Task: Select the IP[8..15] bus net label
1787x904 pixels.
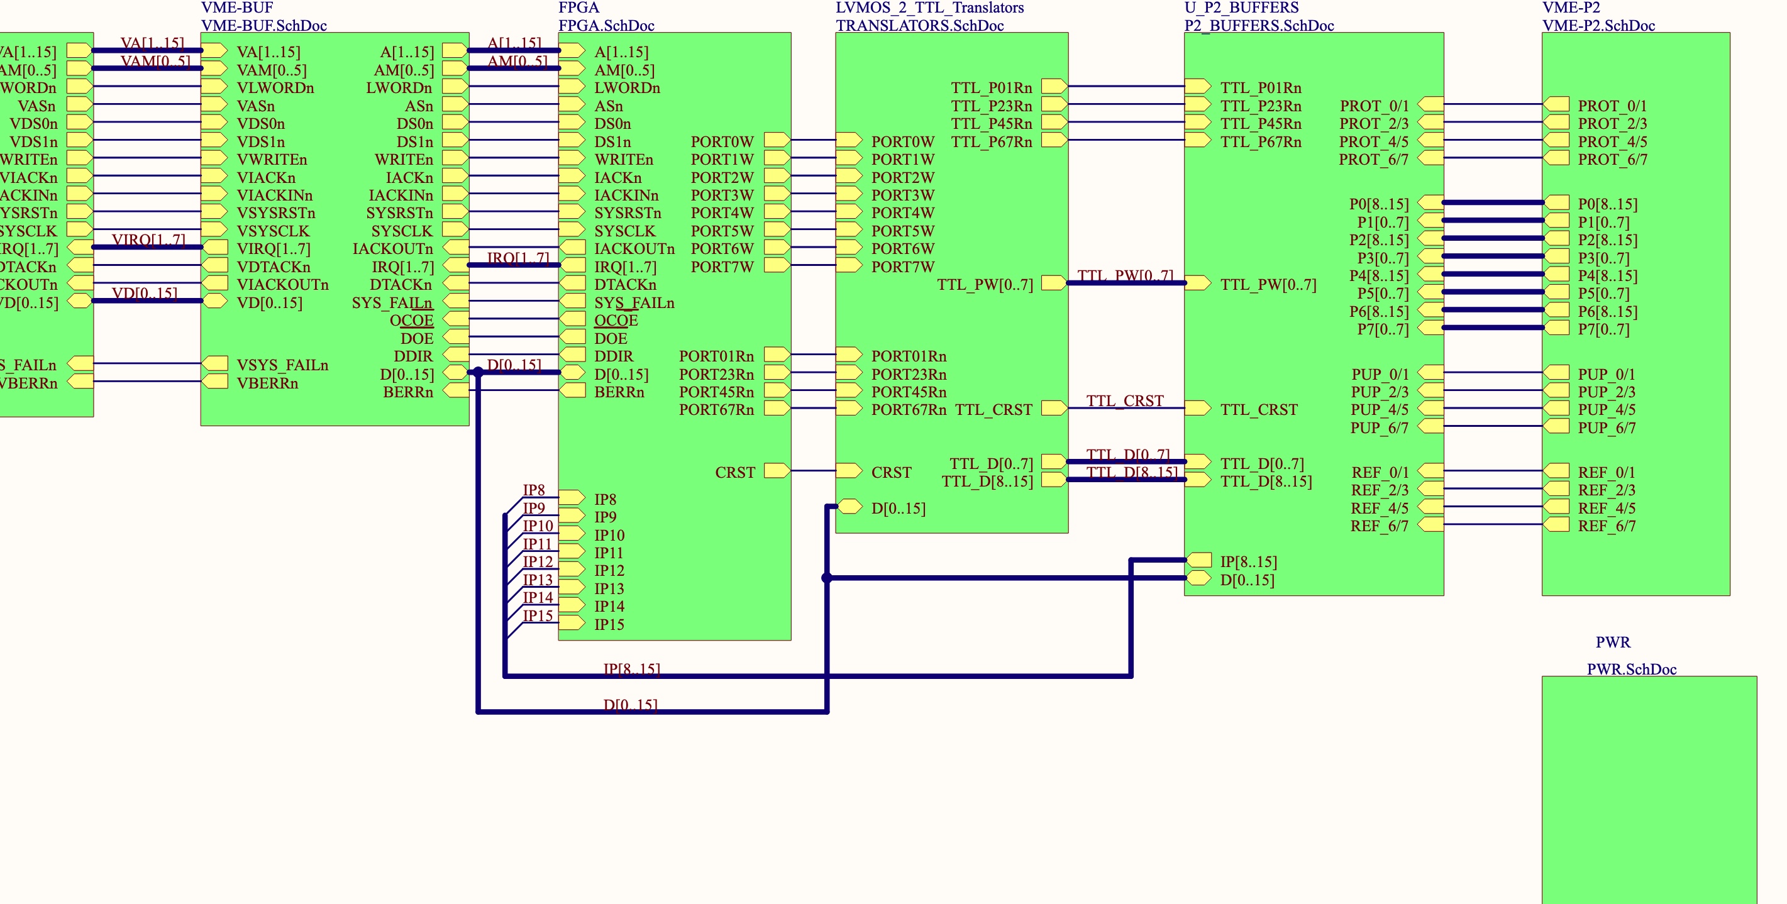Action: point(631,669)
